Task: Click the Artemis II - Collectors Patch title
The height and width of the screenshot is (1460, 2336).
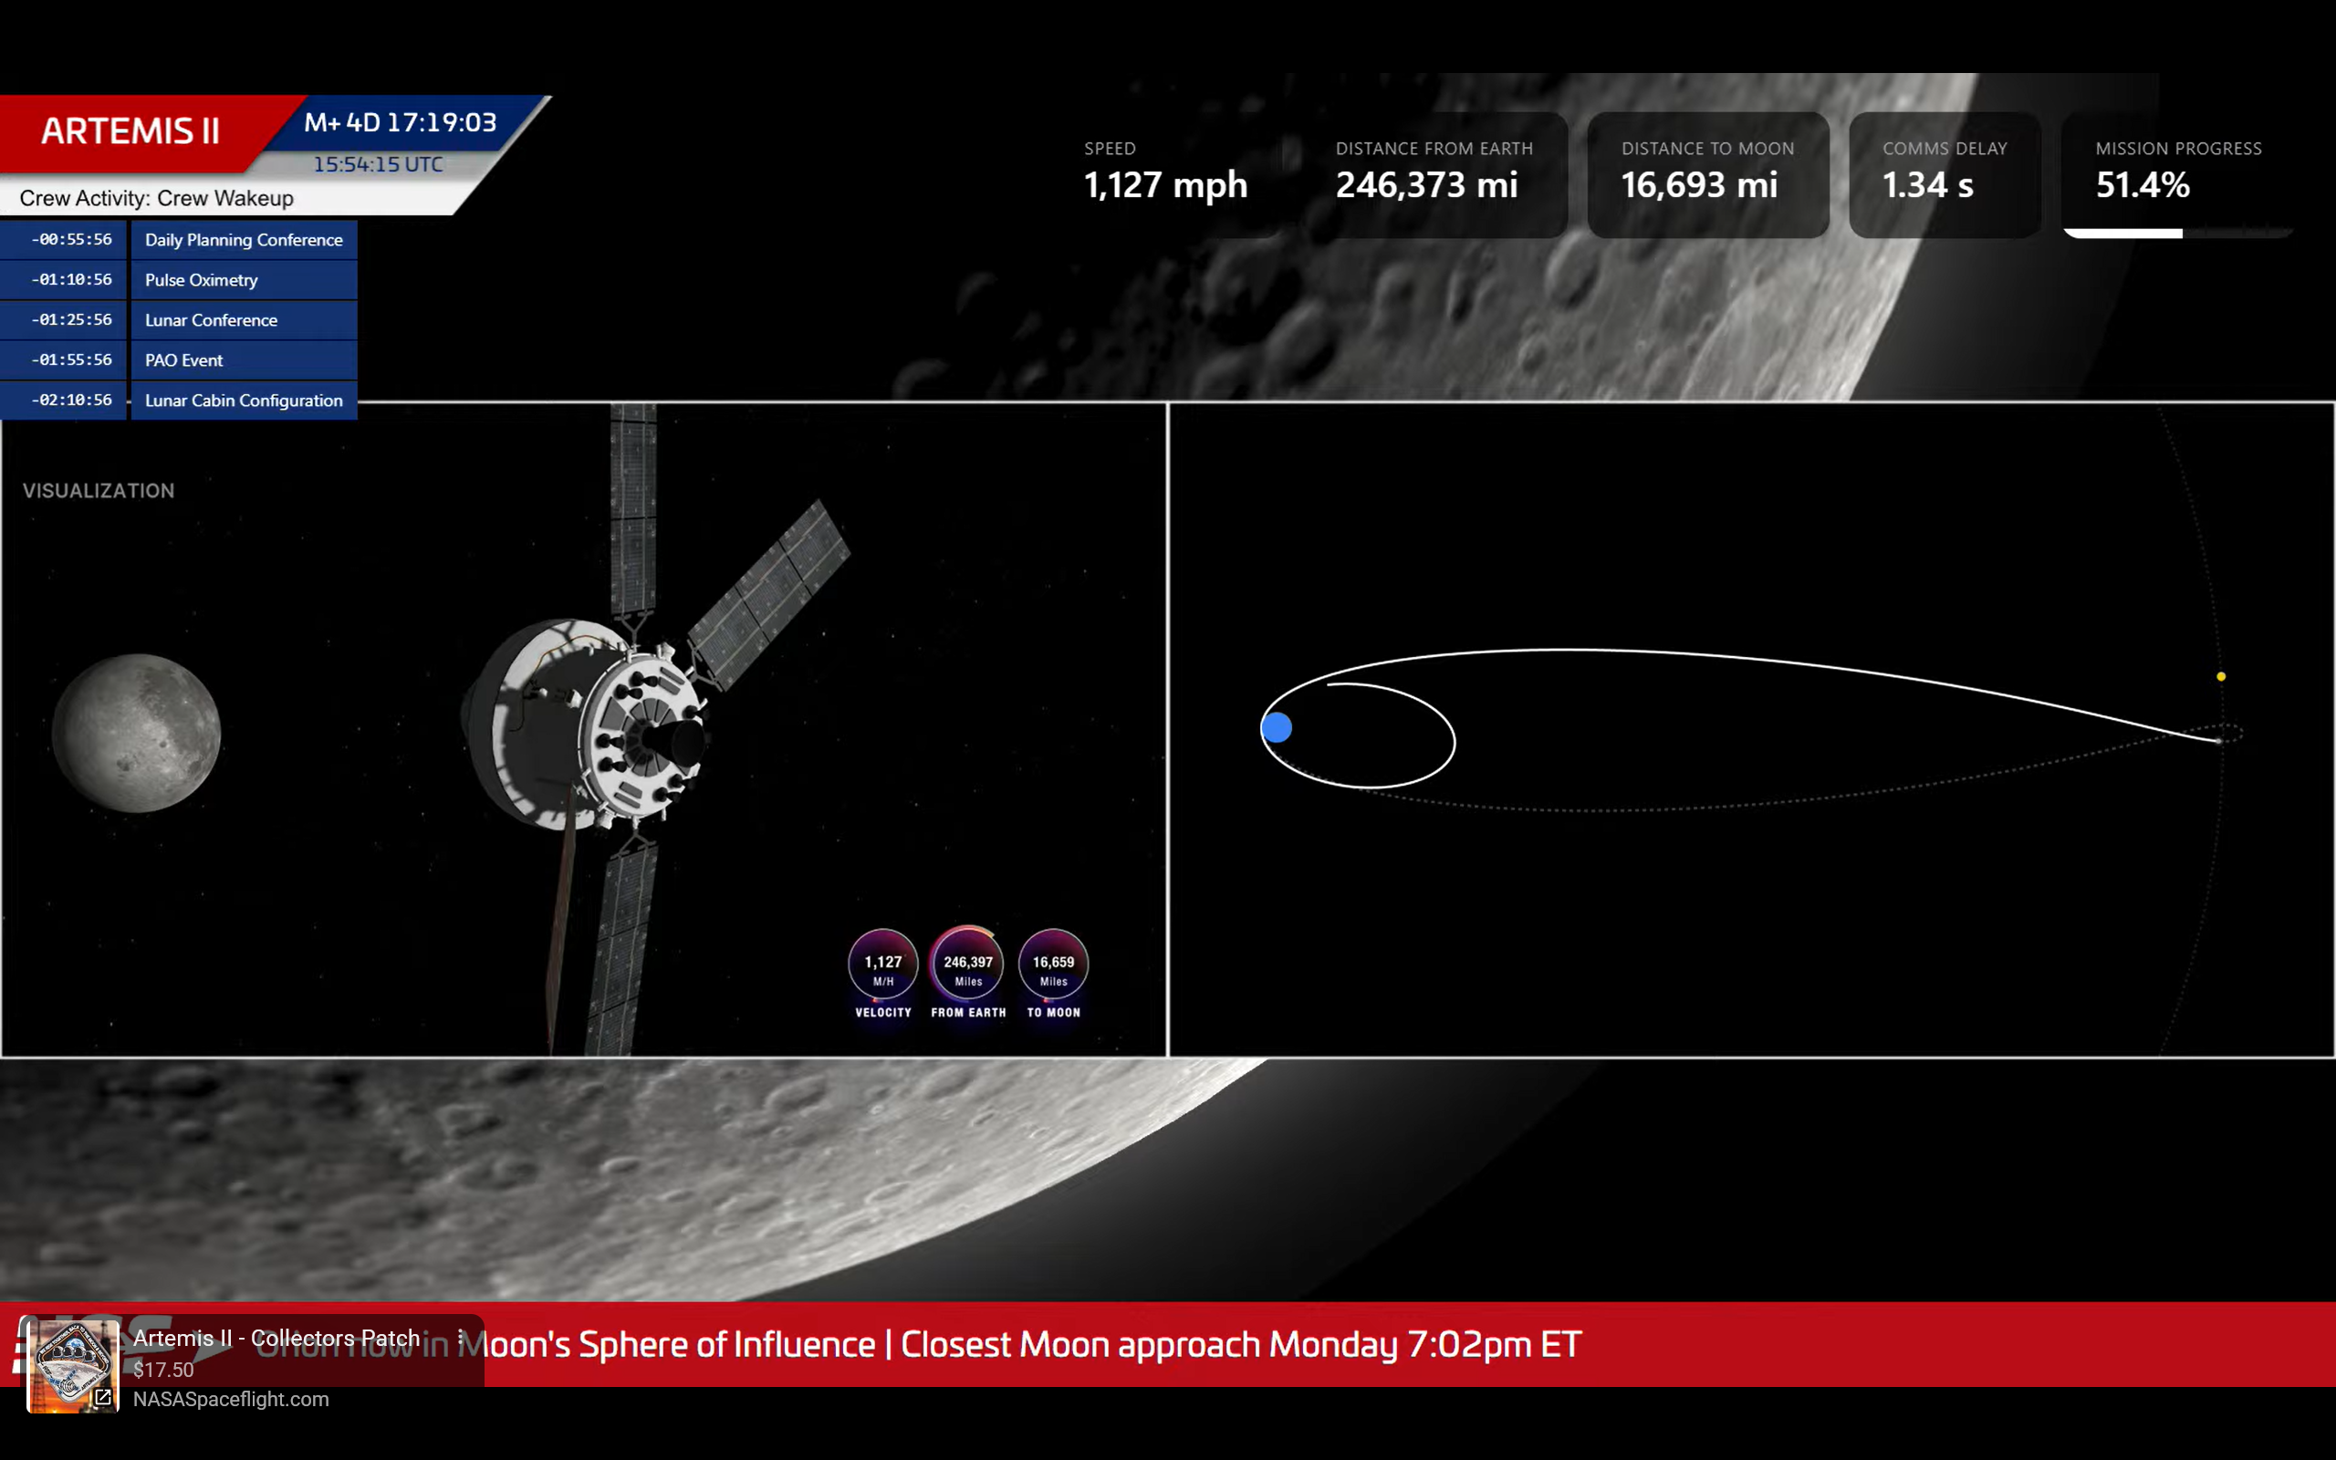Action: pos(276,1338)
